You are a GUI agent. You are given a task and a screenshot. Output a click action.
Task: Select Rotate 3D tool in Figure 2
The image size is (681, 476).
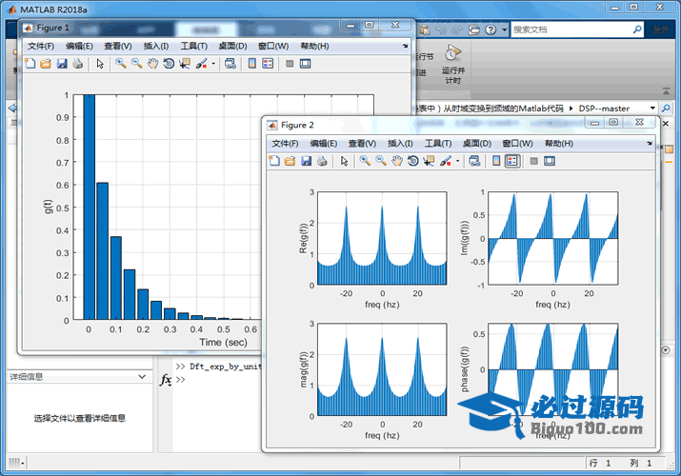pos(412,161)
